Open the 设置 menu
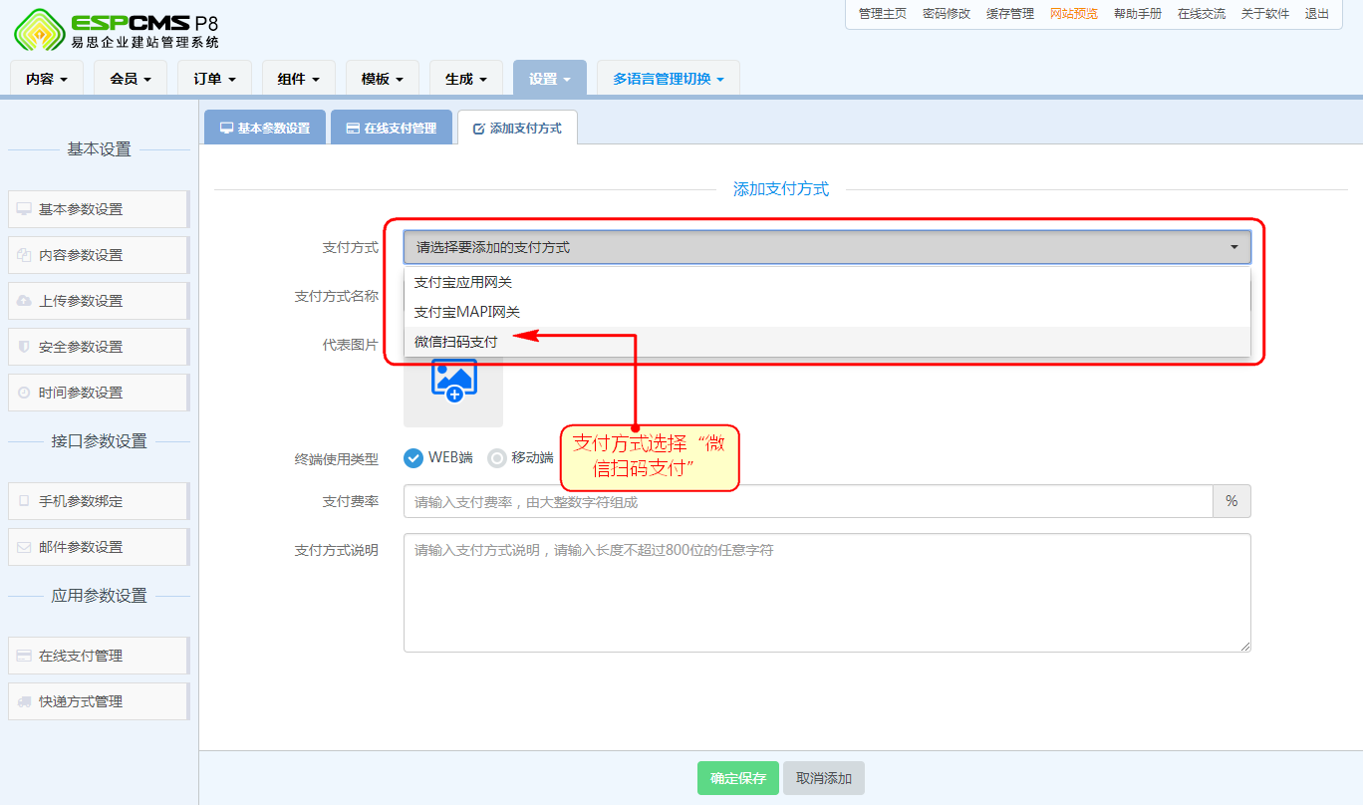1363x805 pixels. 550,79
